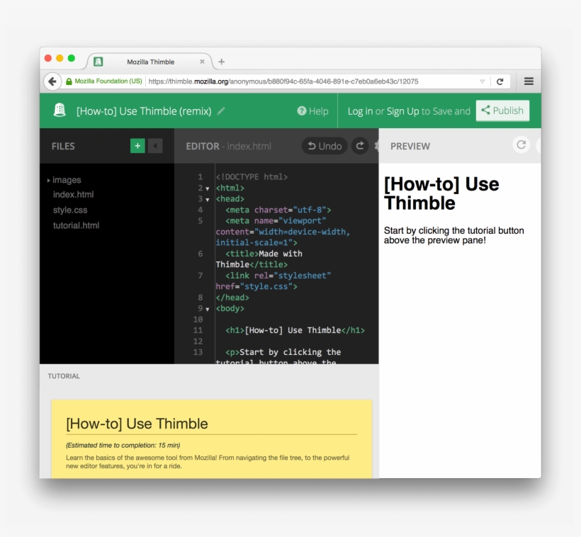Image resolution: width=581 pixels, height=537 pixels.
Task: Open style.css in file tree
Action: tap(70, 210)
